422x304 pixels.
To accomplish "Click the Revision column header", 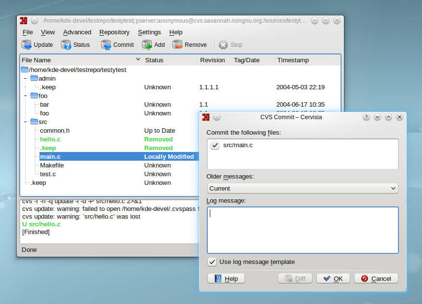I will tap(212, 60).
